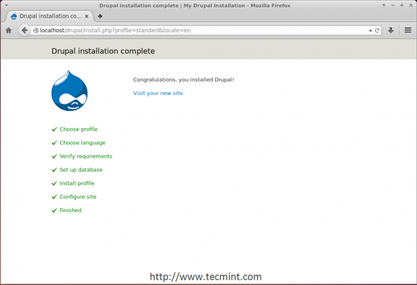The height and width of the screenshot is (285, 417).
Task: Click the Drupal installation complete heading
Action: [x=103, y=51]
